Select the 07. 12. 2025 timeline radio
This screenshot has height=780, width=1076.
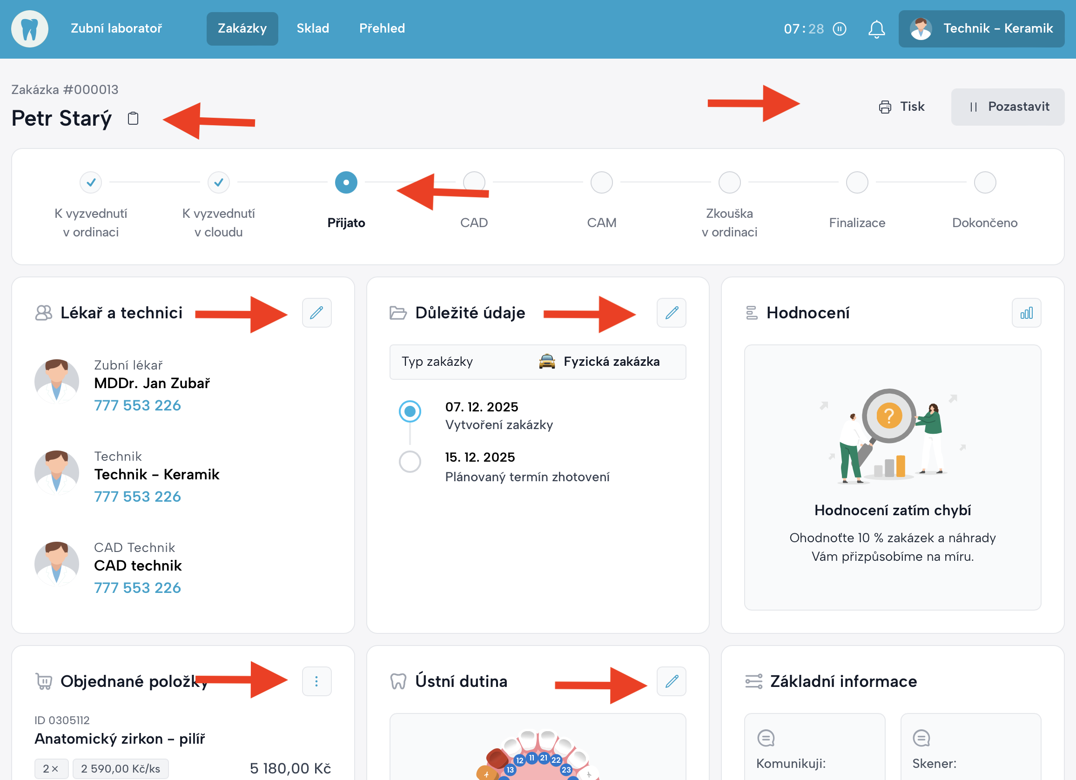410,411
